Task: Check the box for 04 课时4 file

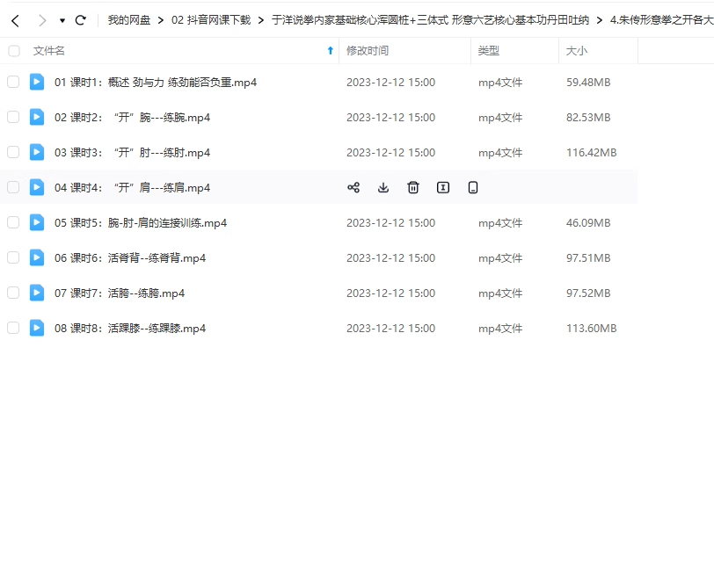Action: pos(13,187)
